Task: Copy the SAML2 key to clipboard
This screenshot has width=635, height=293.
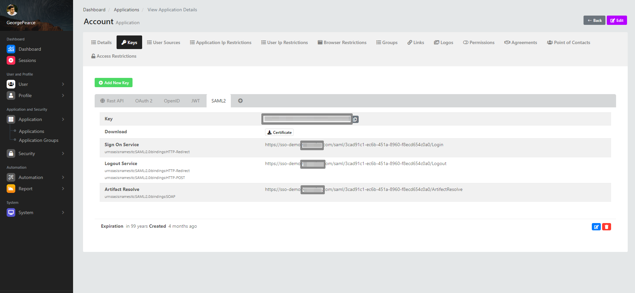Action: tap(355, 119)
